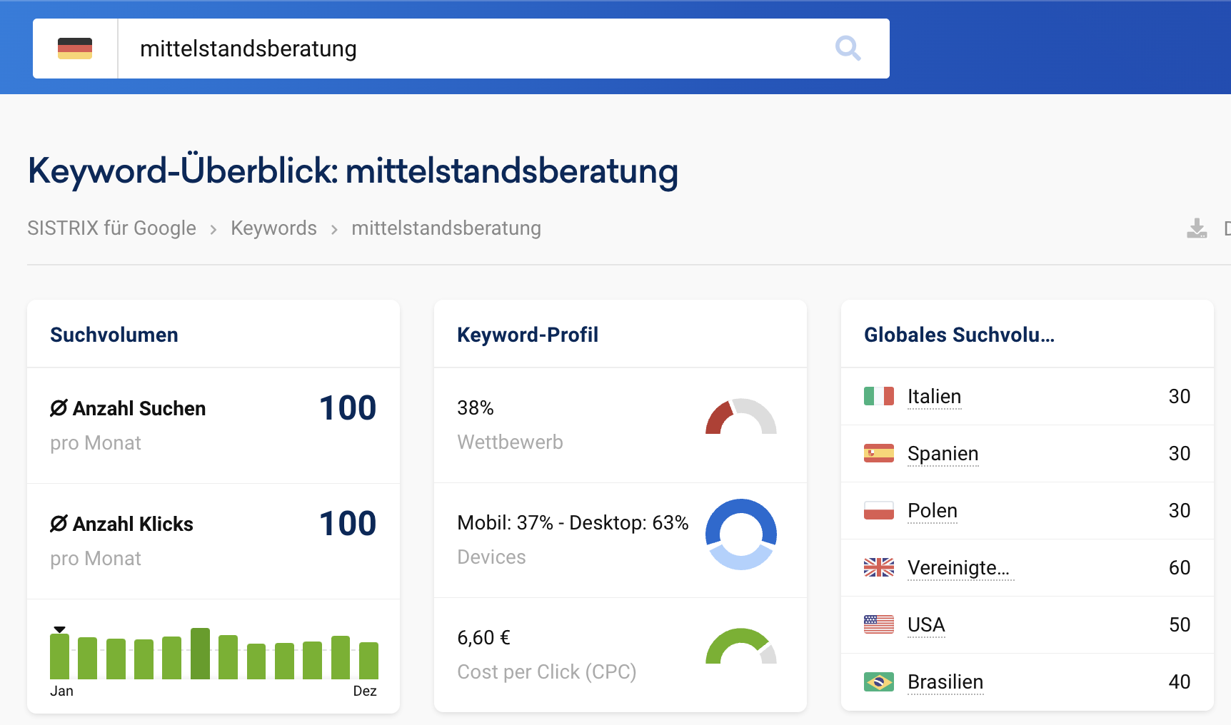1231x725 pixels.
Task: Click the Cost per Click (CPC) label
Action: [x=546, y=672]
